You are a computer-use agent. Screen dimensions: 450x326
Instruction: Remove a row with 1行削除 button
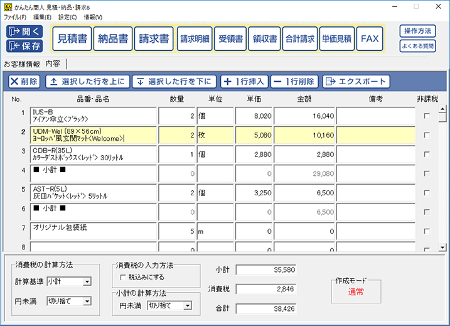295,82
